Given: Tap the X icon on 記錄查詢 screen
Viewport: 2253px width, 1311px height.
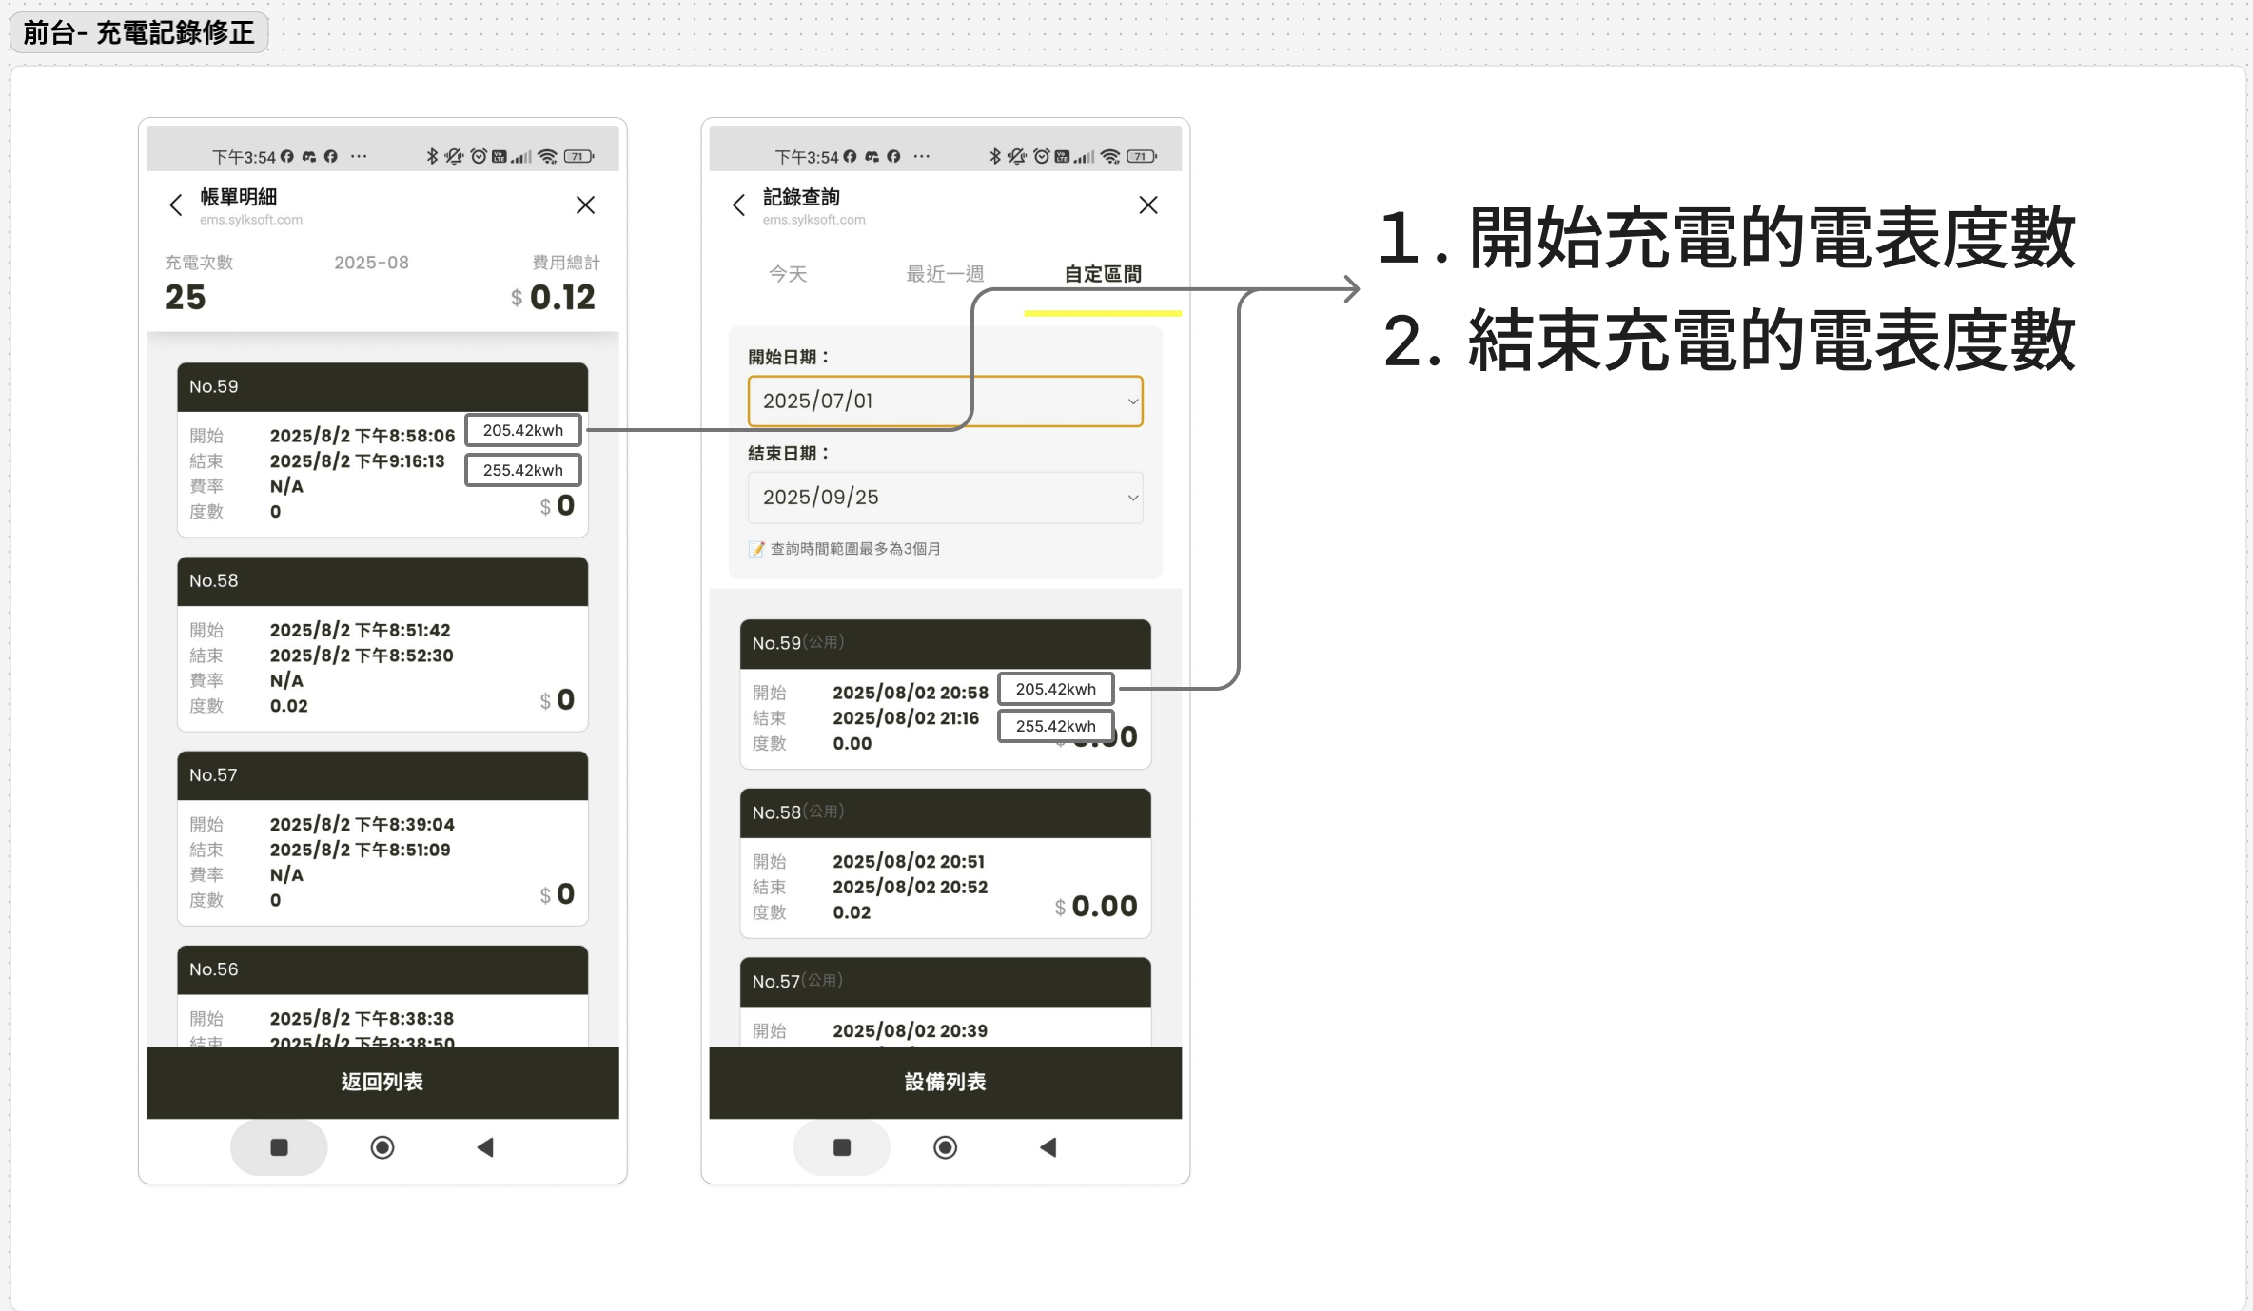Looking at the screenshot, I should (1148, 205).
